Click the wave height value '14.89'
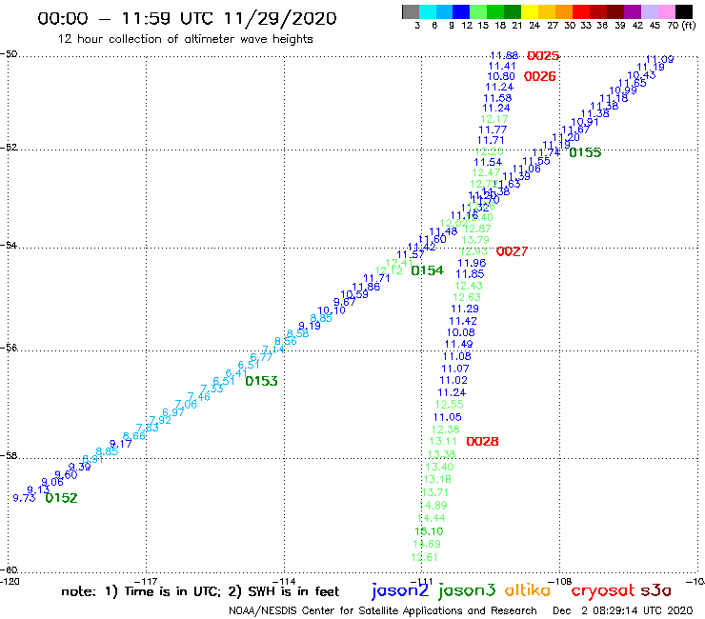Screen dimensions: 705x619 click(x=433, y=506)
